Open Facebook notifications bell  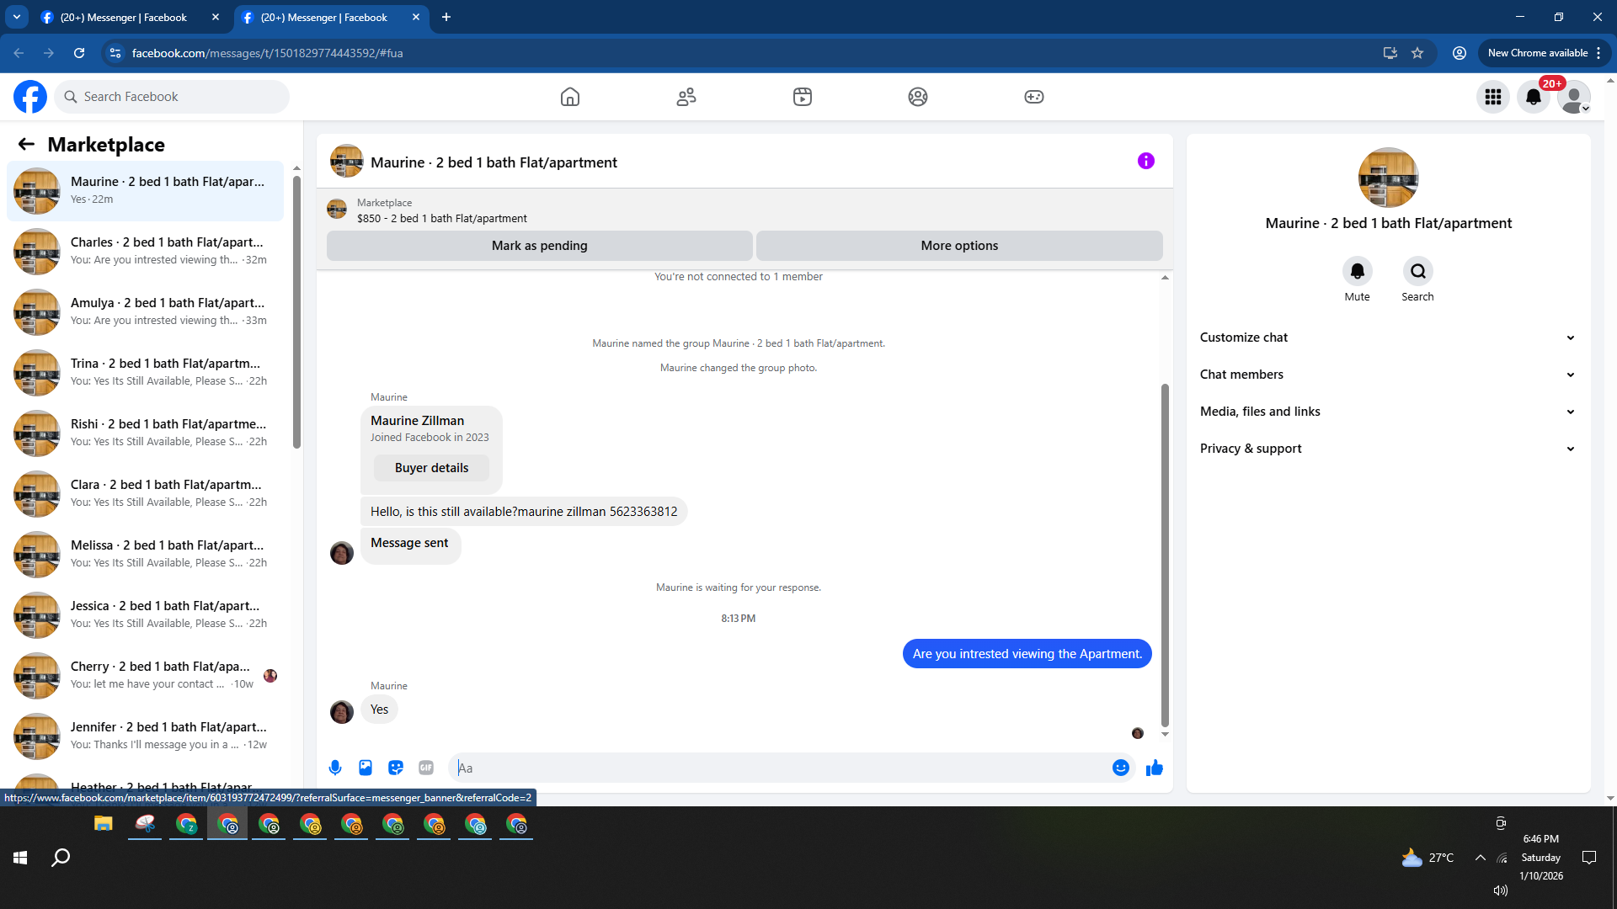point(1533,97)
